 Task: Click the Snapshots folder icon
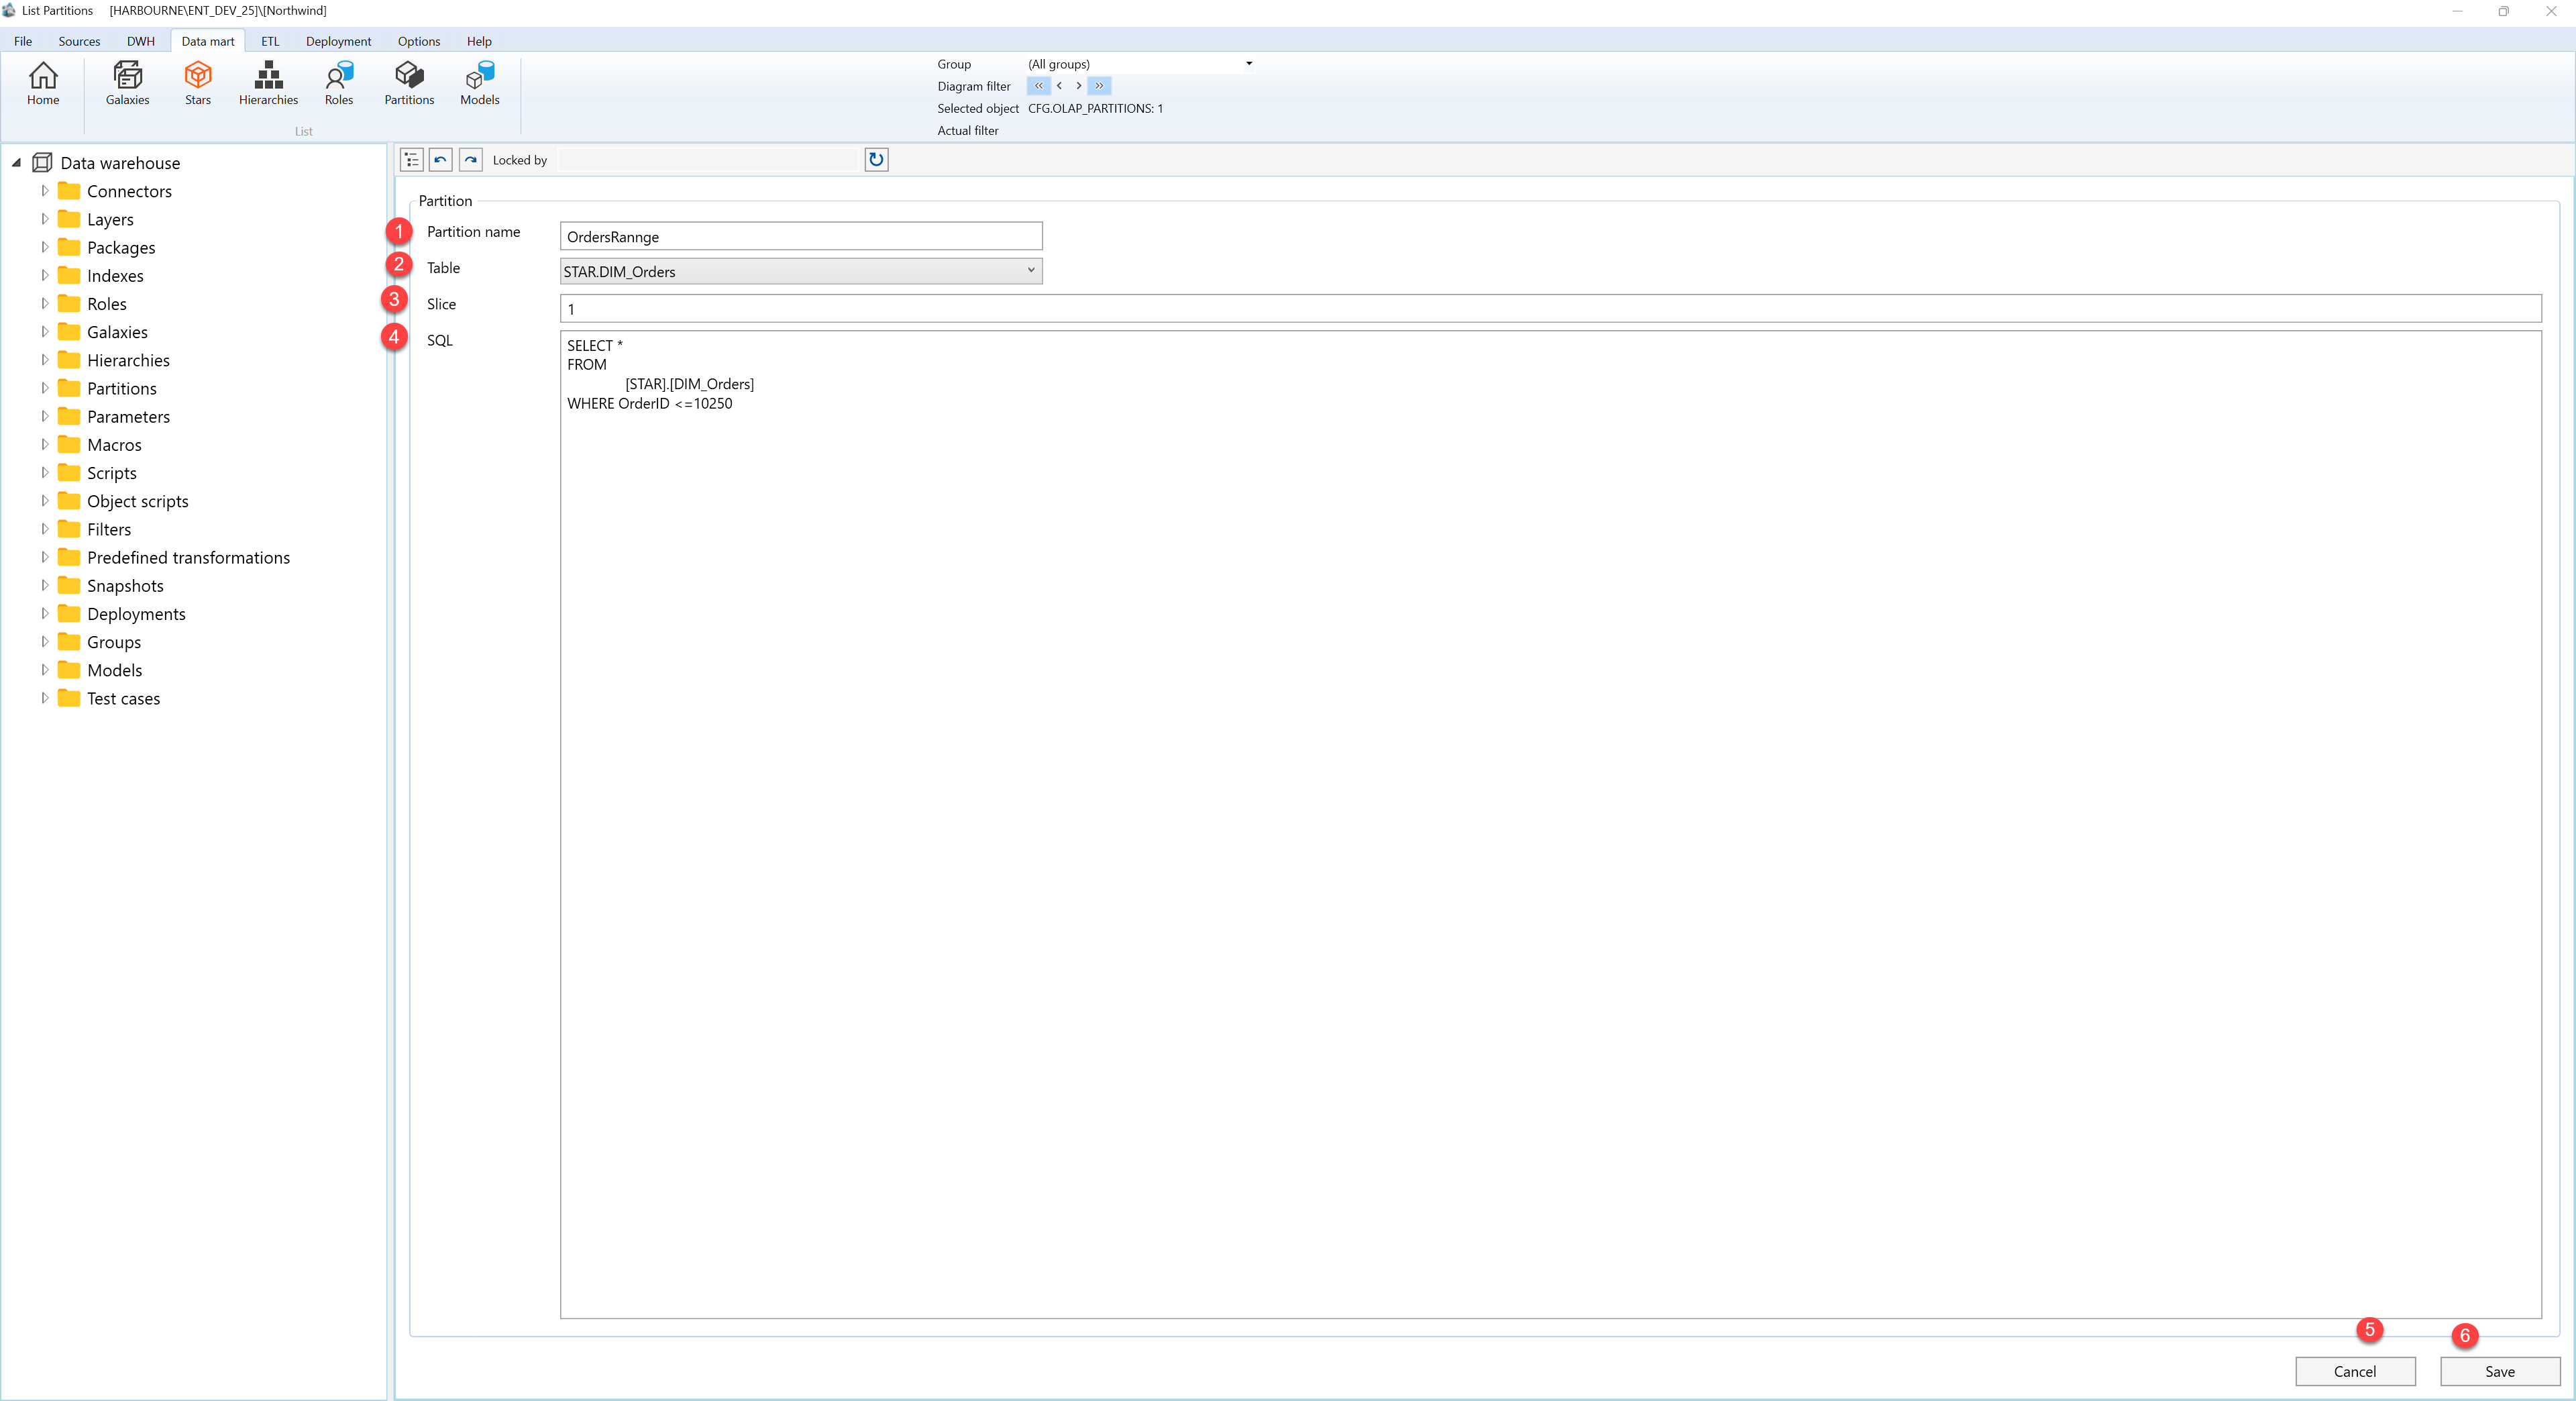pyautogui.click(x=69, y=585)
